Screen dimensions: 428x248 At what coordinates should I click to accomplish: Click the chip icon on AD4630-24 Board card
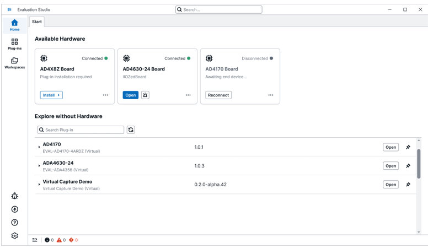click(126, 58)
